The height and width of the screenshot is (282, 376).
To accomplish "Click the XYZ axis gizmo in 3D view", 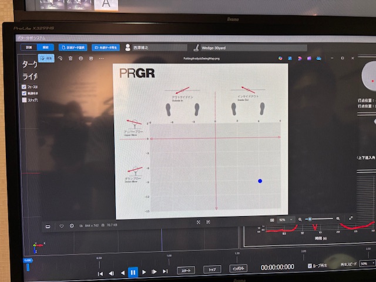I will pyautogui.click(x=38, y=247).
